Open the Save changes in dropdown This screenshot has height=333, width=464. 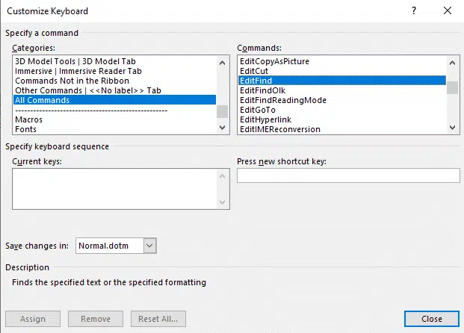[149, 246]
